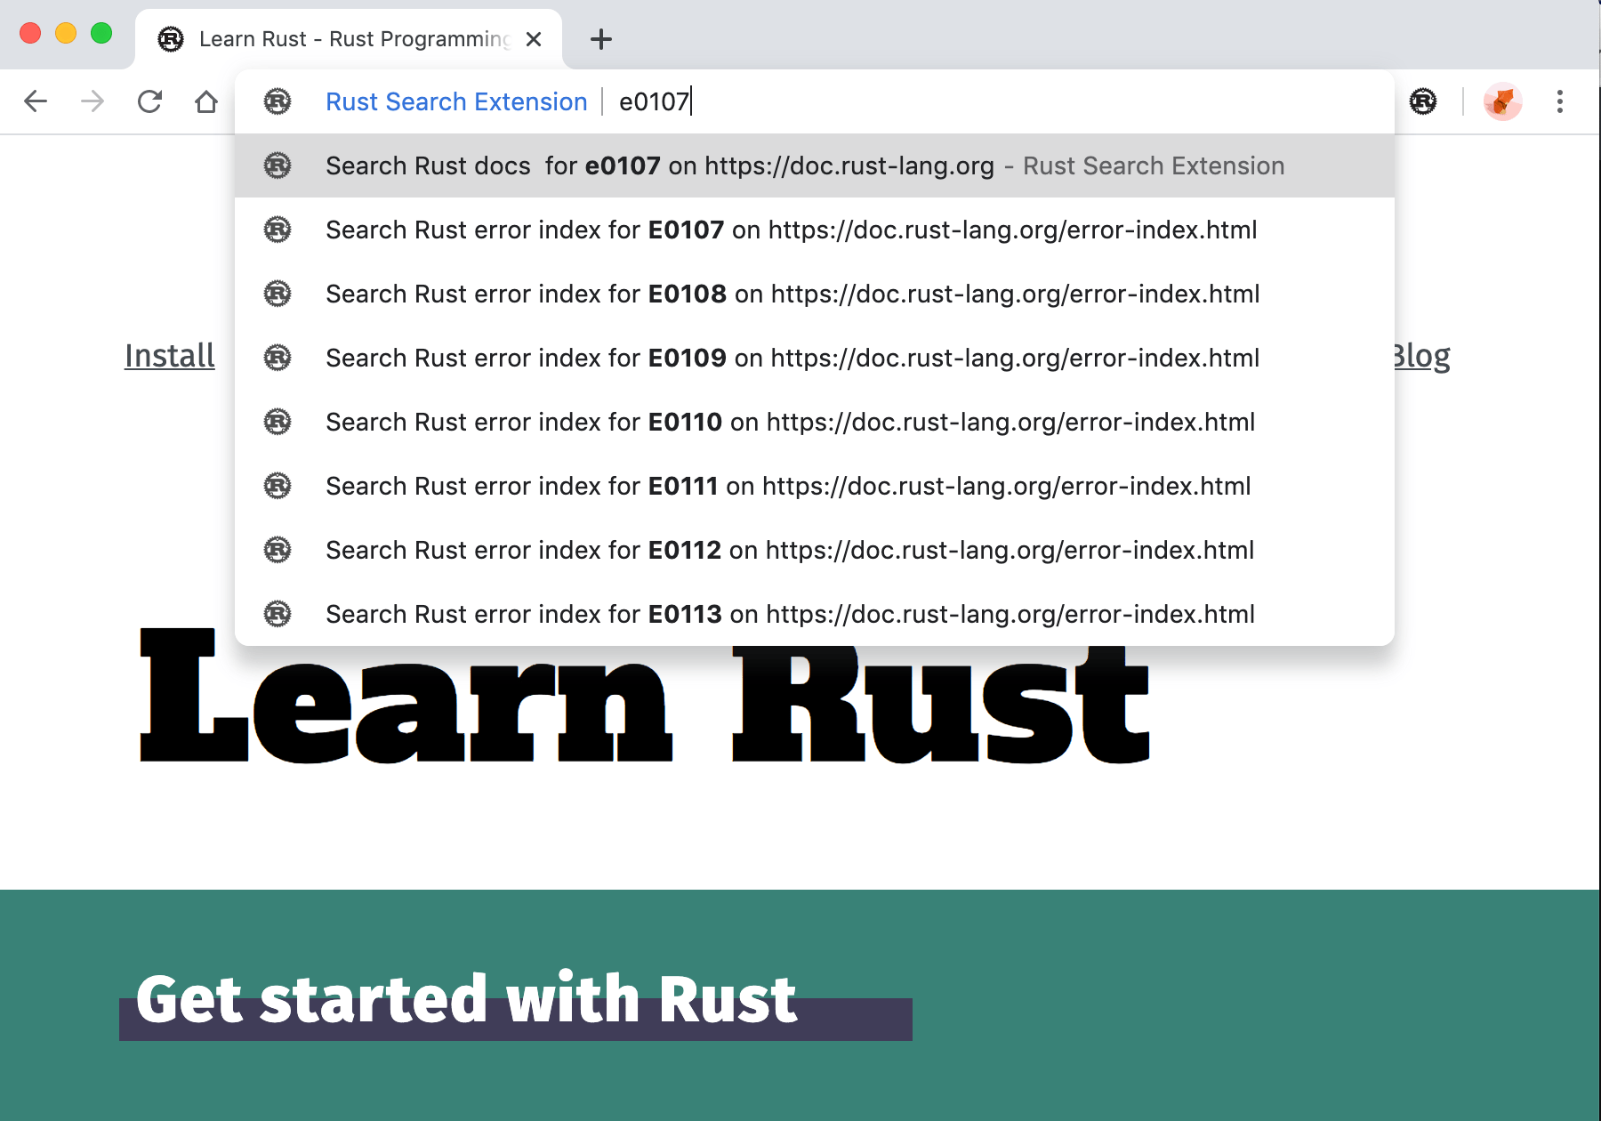
Task: Go back using the back arrow
Action: tap(36, 101)
